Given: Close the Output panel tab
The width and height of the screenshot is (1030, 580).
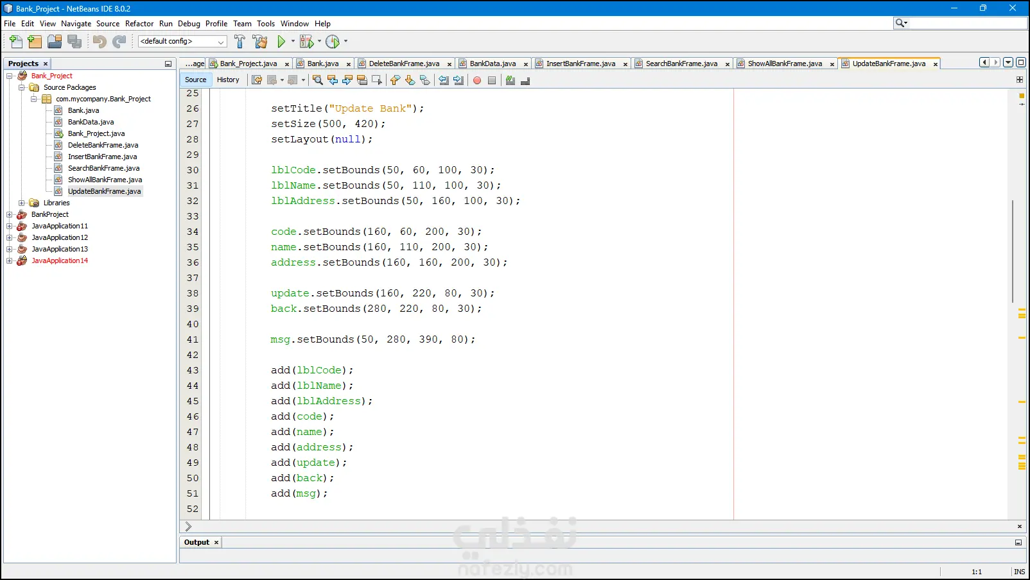Looking at the screenshot, I should [x=216, y=543].
